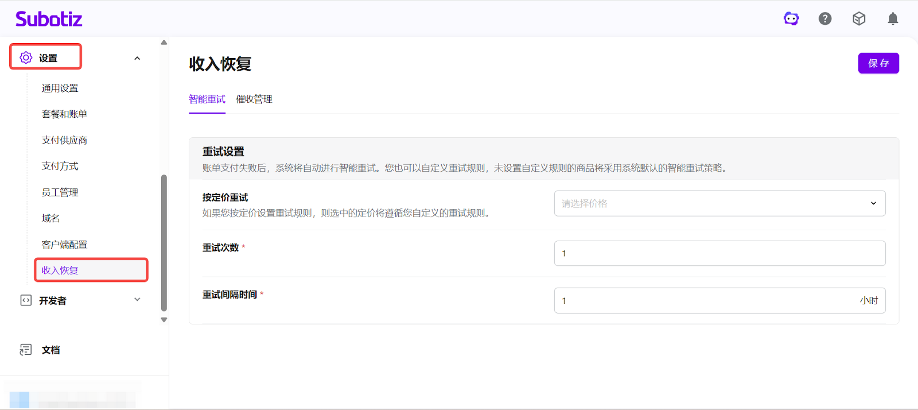
Task: Click the 重试次数 input field
Action: 719,253
